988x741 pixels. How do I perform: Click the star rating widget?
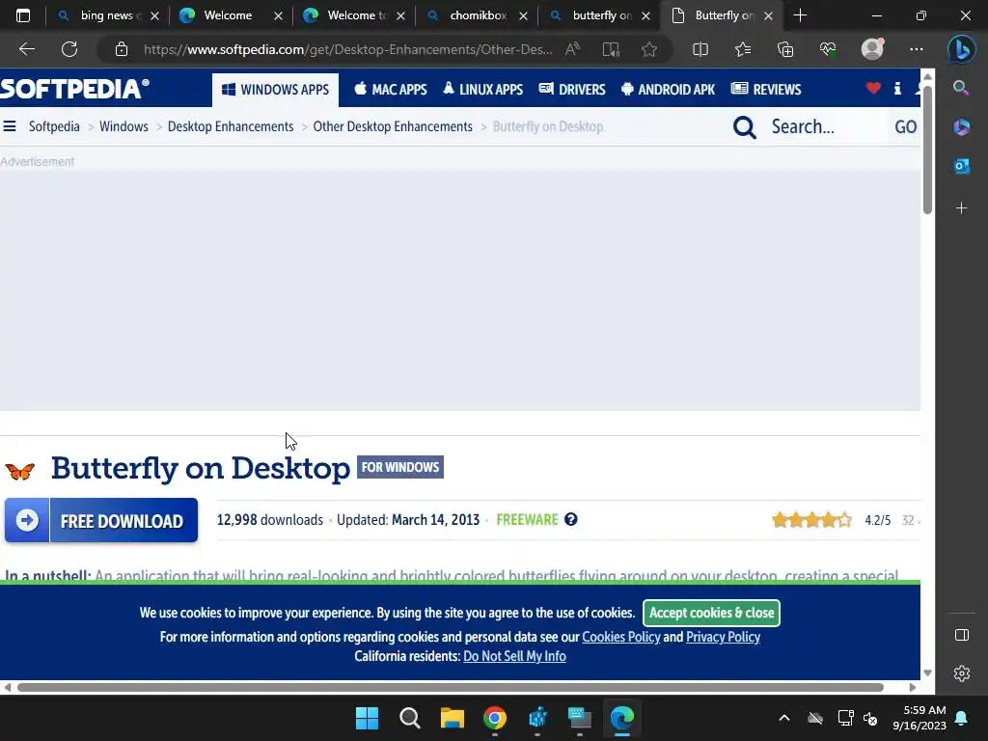click(812, 520)
